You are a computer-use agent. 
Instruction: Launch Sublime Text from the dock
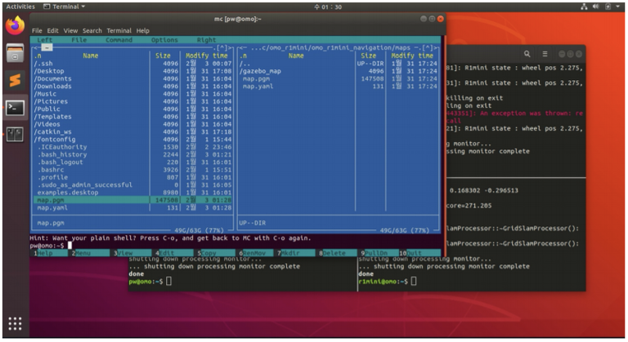[15, 80]
